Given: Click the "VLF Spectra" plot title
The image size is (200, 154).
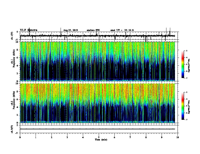Looking at the screenshot, I should [29, 30].
